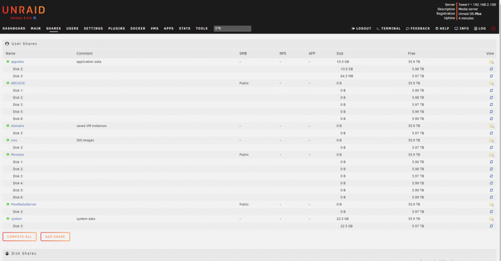Viewport: 501px width, 261px height.
Task: Open the Settings tab
Action: point(93,28)
